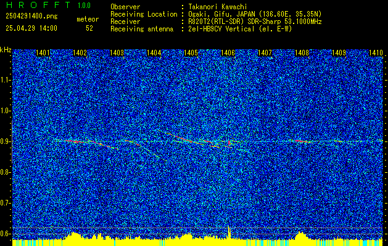Click frequency label 0.7 kHz
388x246 pixels.
4,203
